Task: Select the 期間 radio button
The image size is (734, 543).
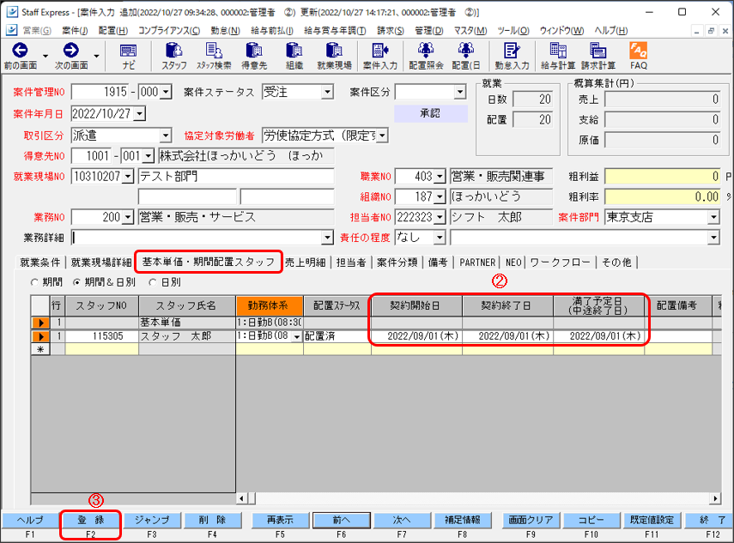Action: coord(34,282)
